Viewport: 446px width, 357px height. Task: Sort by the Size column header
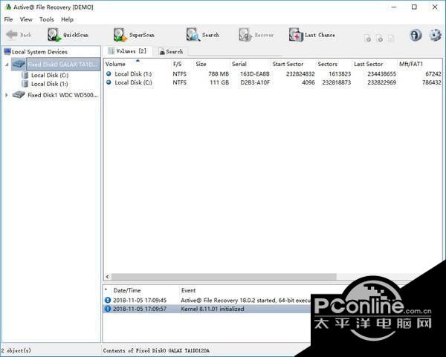point(212,64)
